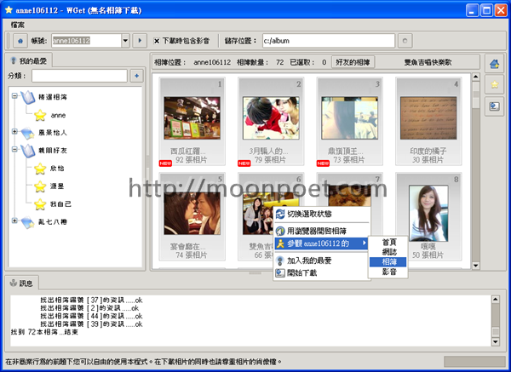Image resolution: width=511 pixels, height=372 pixels.
Task: Select album thumbnail 5 宴會廳在
Action: tap(192, 216)
